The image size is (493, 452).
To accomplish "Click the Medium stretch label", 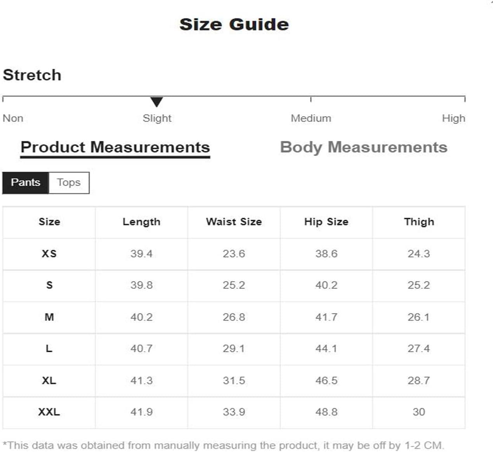I will tap(311, 118).
